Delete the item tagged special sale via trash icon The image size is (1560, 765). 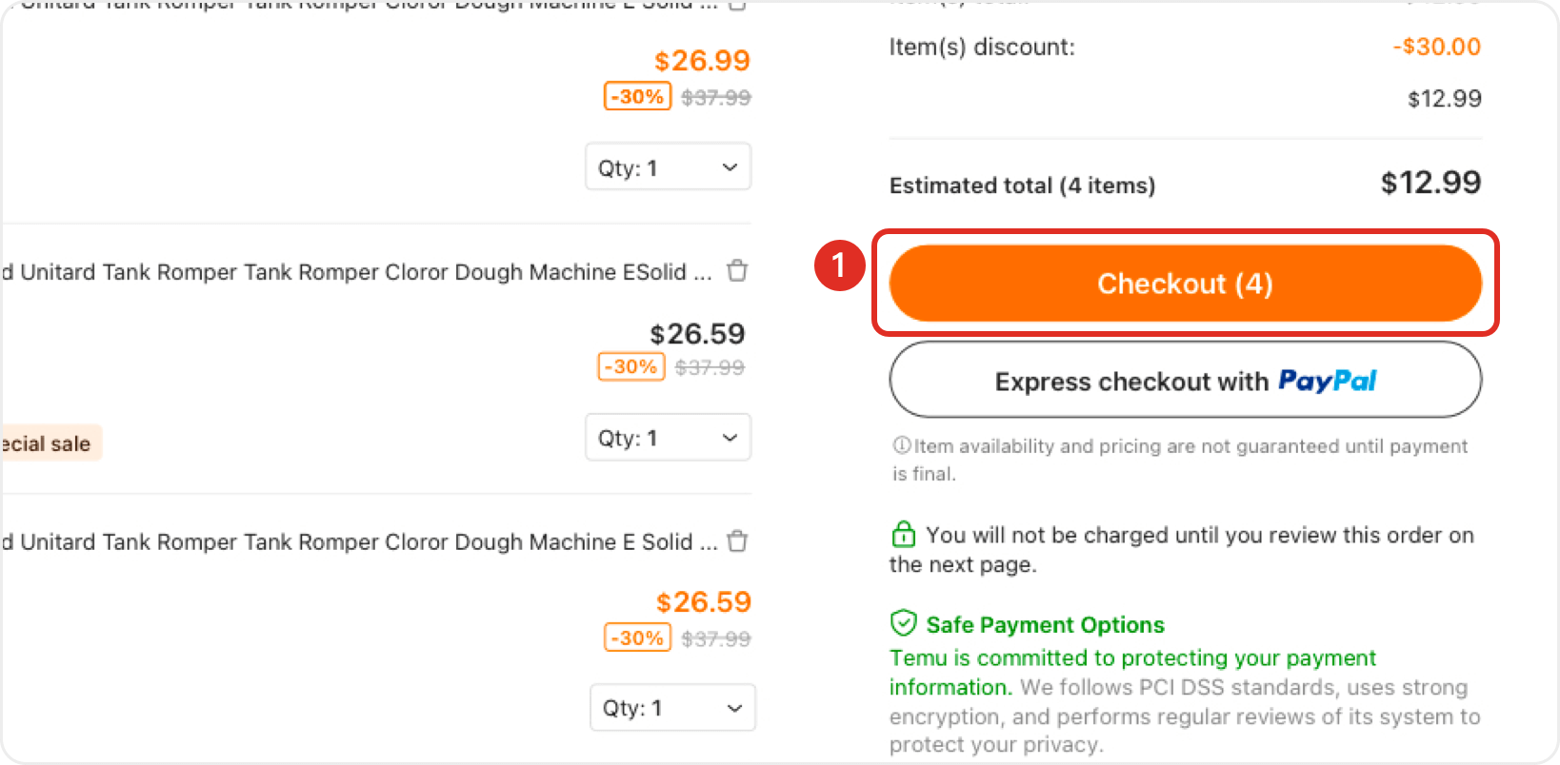click(737, 271)
